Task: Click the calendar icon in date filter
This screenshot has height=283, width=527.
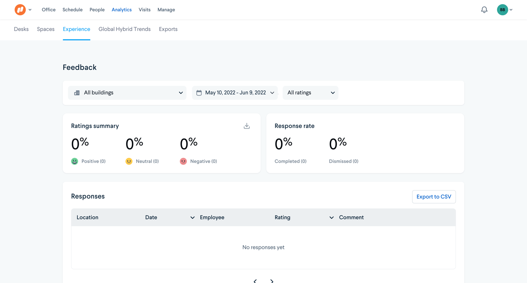Action: 199,93
